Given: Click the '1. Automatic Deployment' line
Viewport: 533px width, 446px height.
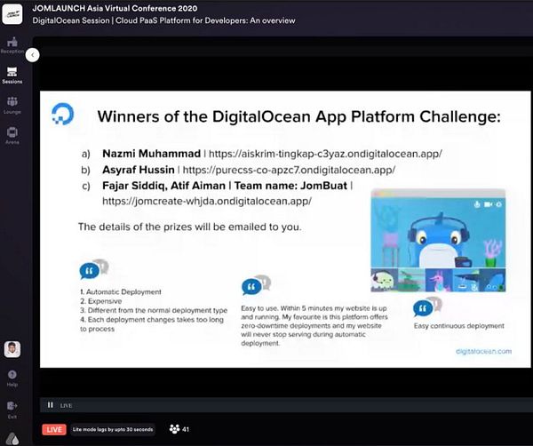Looking at the screenshot, I should click(121, 291).
